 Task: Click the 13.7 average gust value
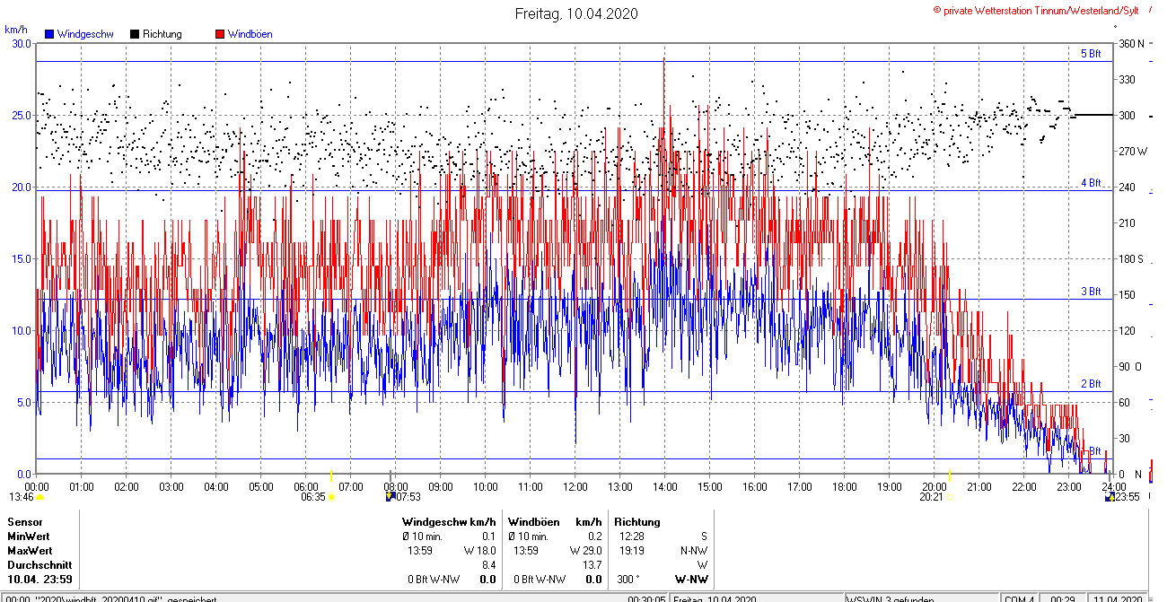(x=592, y=565)
